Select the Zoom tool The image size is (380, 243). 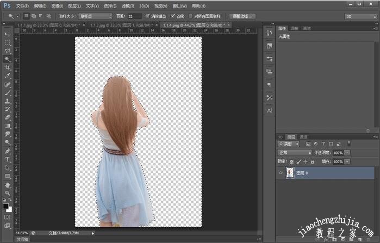pos(8,193)
